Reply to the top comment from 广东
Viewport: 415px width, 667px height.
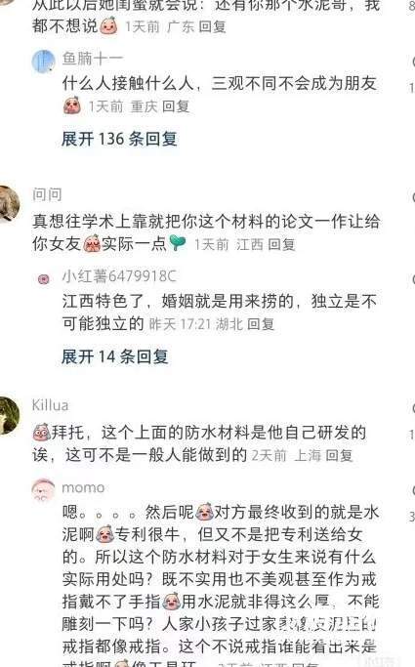click(x=212, y=26)
